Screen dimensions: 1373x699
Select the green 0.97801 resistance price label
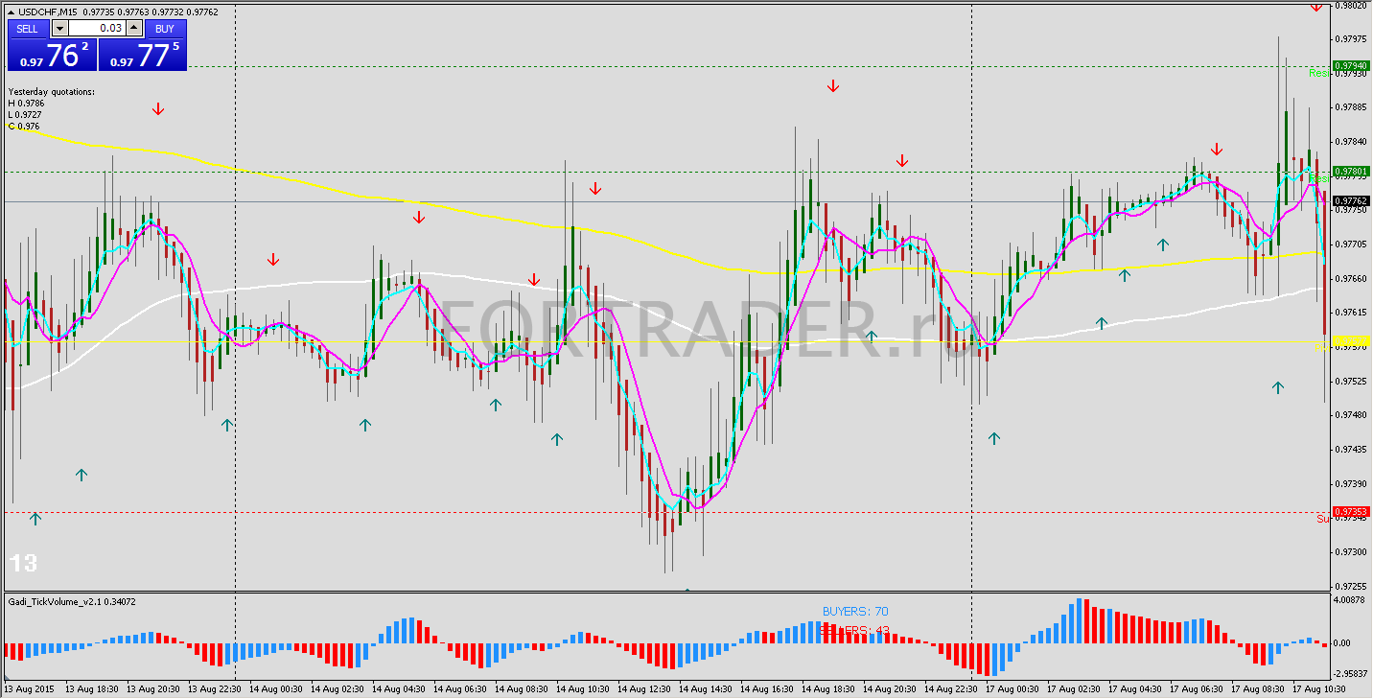tap(1350, 172)
